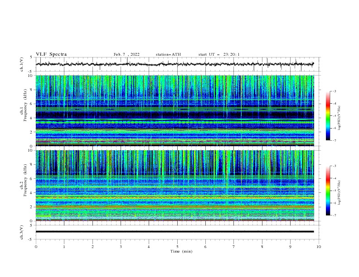Click the "2" kHz tick on ch.2 frequency axis

32,207
